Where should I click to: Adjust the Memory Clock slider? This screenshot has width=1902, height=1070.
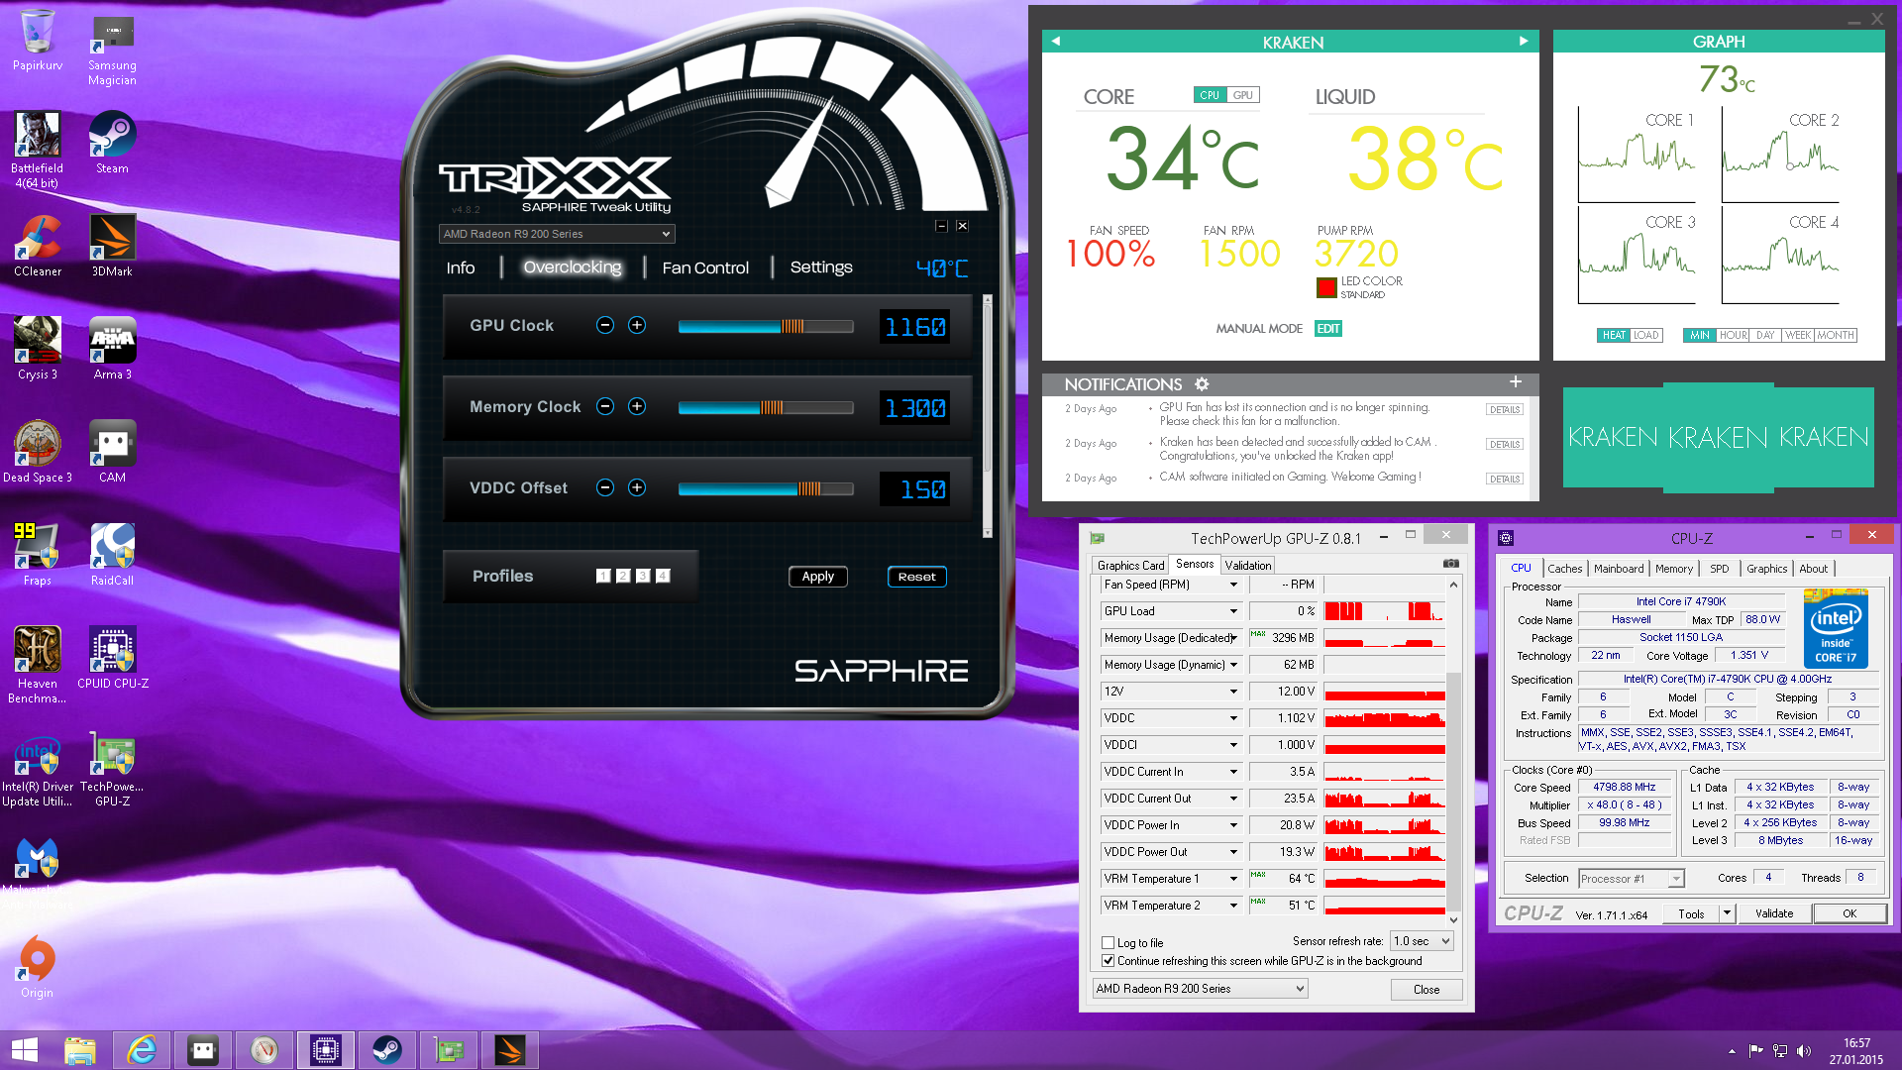pos(765,407)
